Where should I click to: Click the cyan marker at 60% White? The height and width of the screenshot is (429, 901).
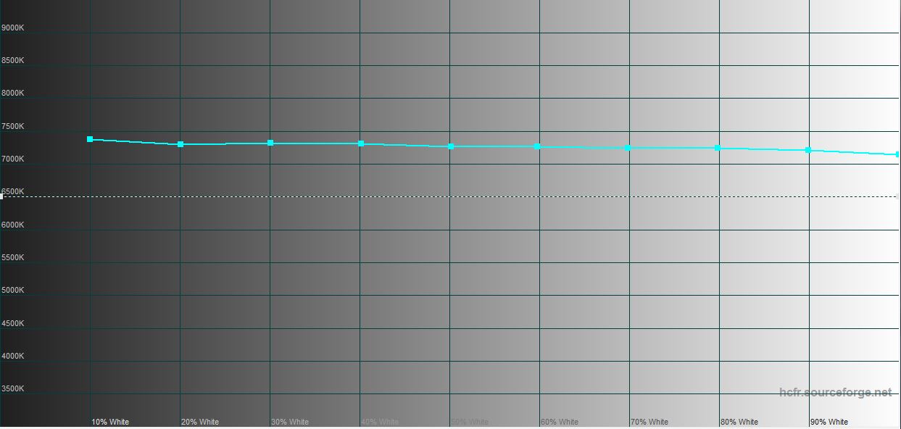point(537,146)
